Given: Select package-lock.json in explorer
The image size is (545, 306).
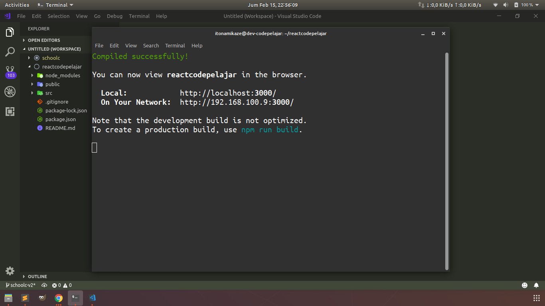Looking at the screenshot, I should tap(66, 110).
